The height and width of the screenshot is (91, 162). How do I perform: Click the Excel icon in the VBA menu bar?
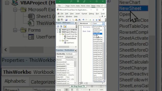point(58,14)
